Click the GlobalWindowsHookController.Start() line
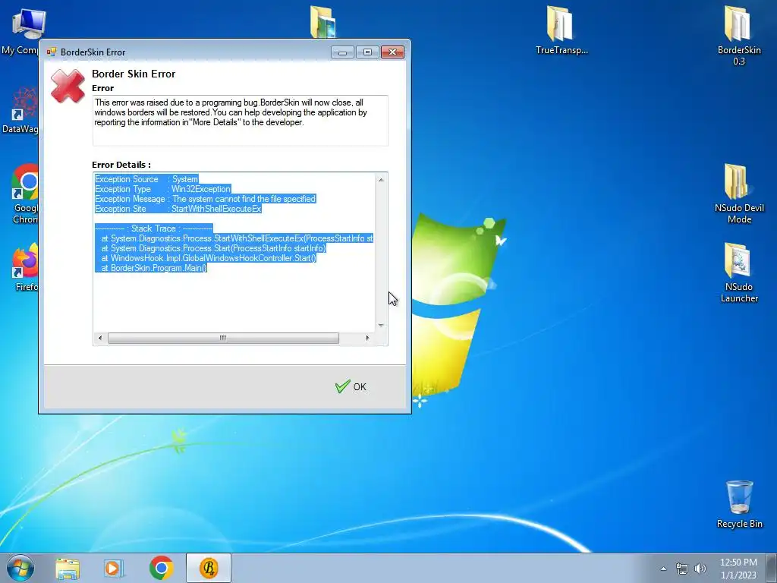The height and width of the screenshot is (583, 777). click(206, 258)
